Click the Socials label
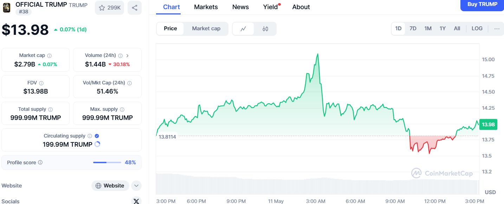 pyautogui.click(x=11, y=201)
